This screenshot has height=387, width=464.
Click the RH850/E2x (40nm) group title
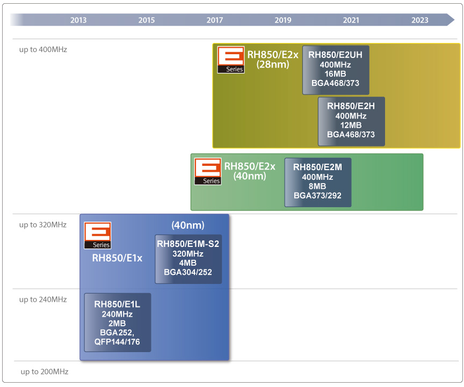(x=250, y=171)
